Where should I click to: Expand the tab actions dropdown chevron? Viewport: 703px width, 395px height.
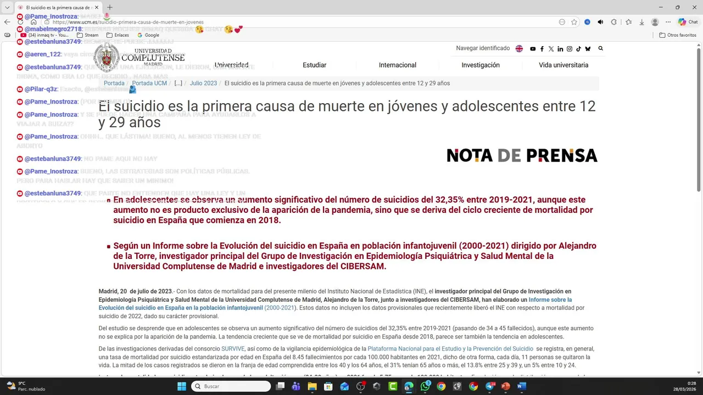click(x=7, y=8)
